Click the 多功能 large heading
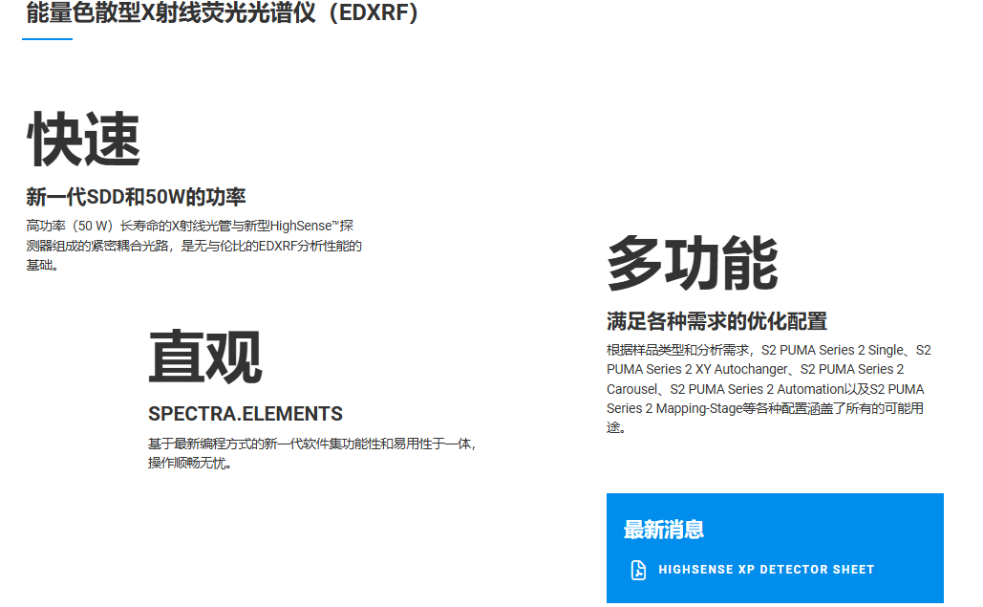Image resolution: width=983 pixels, height=607 pixels. pos(693,264)
